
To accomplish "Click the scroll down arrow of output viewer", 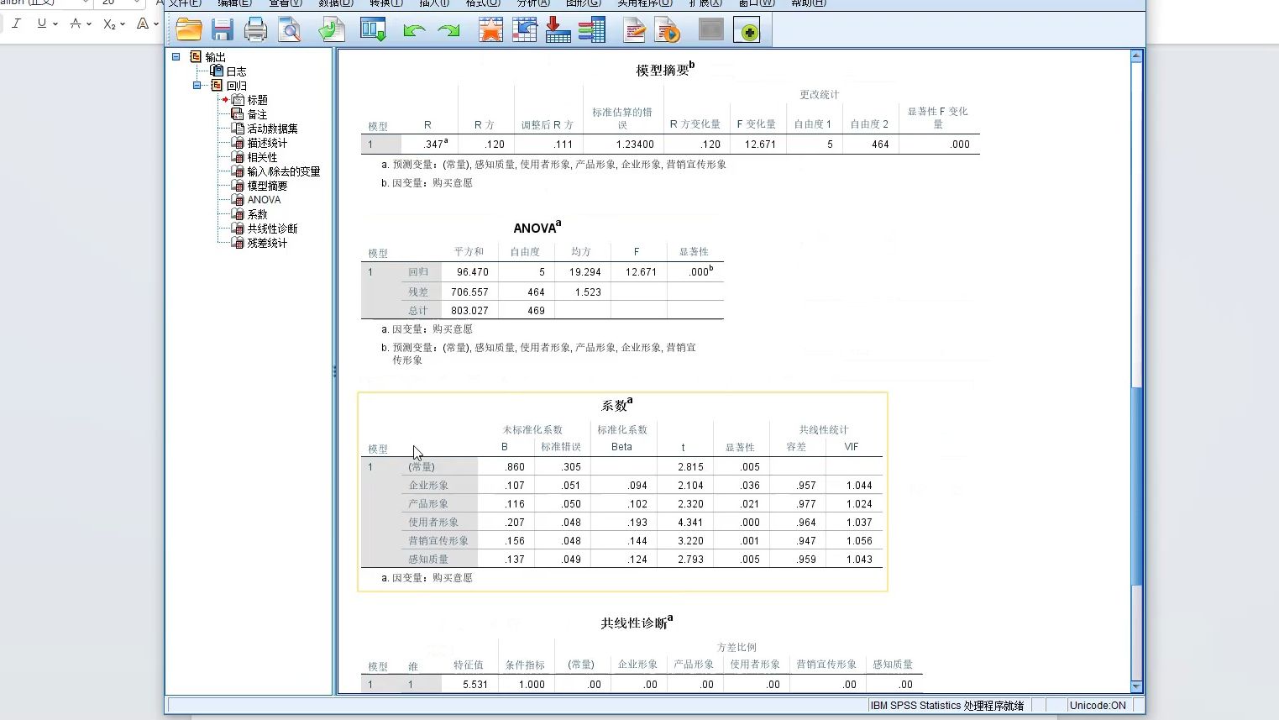I will pos(1136,686).
